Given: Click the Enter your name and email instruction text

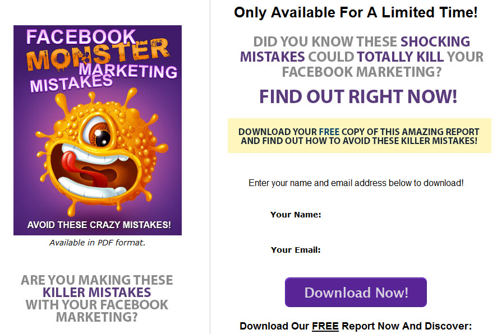Looking at the screenshot, I should coord(356,183).
